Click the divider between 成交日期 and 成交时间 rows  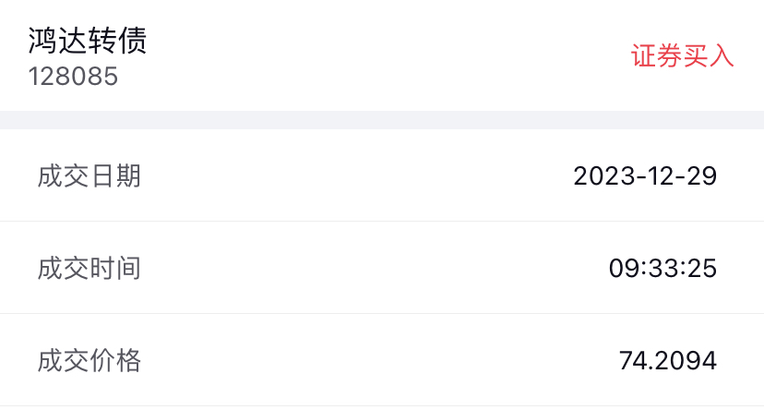(382, 222)
